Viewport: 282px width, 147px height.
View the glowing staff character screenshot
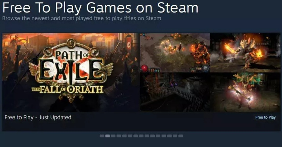coord(245,92)
